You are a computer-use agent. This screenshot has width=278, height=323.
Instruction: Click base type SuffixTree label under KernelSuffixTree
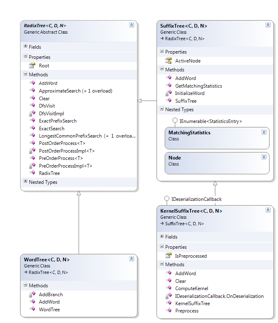point(184,224)
